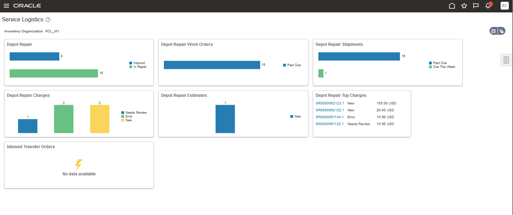Open the notifications bell with badge 1
Image resolution: width=513 pixels, height=215 pixels.
pyautogui.click(x=488, y=6)
